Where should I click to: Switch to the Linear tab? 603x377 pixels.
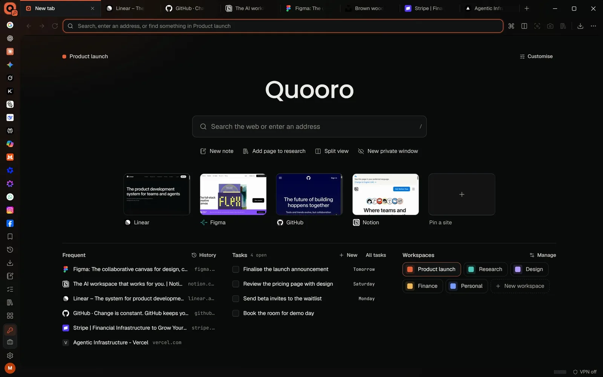point(130,8)
